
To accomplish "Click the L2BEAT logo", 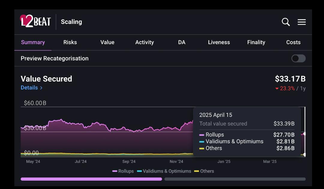I will coord(35,22).
